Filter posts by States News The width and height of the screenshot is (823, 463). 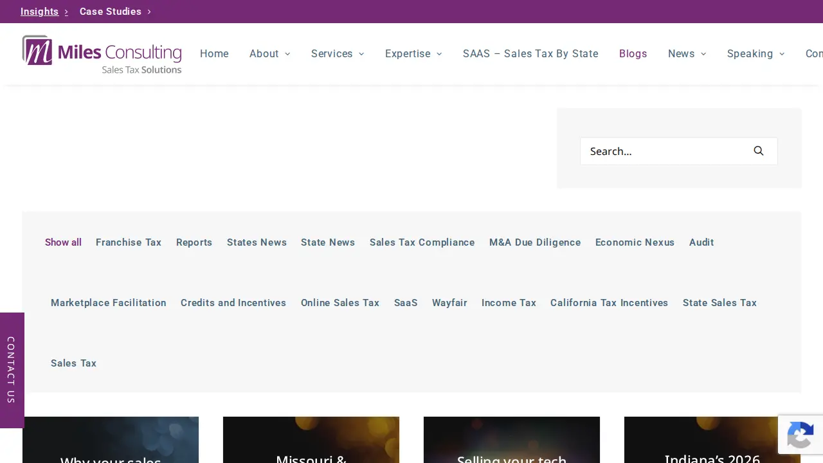(257, 242)
